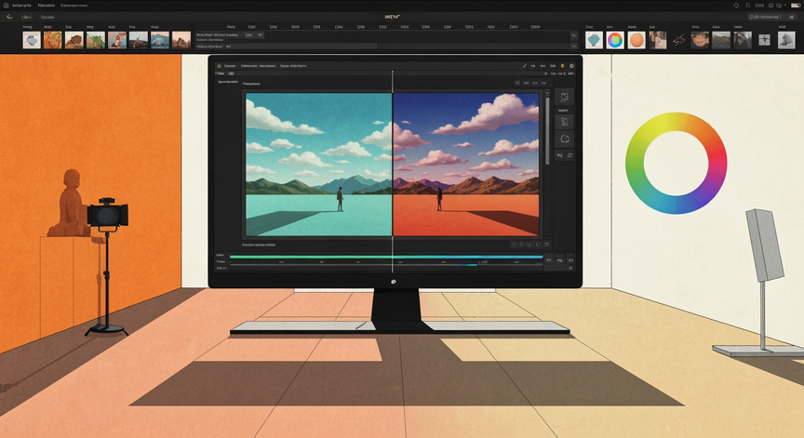Check the battery indicator in the system tray

pos(796,6)
